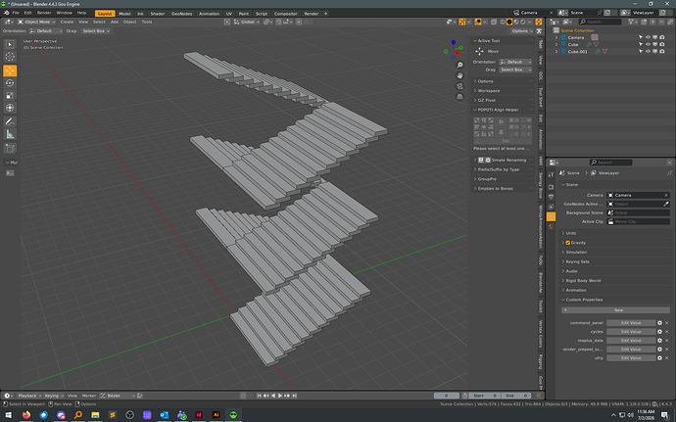Expand the Cube item in the outliner
676x422 pixels.
pos(556,44)
